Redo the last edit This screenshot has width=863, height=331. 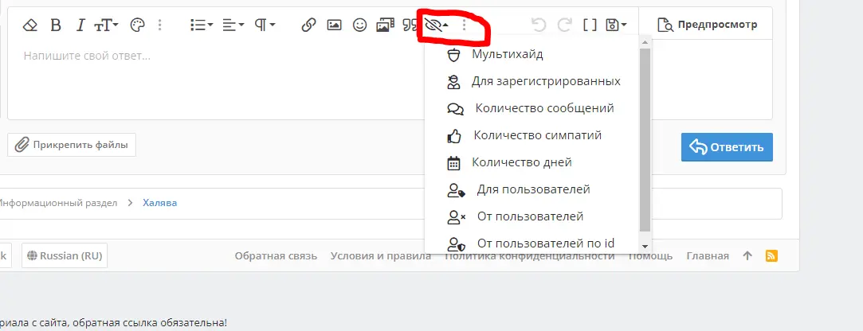(564, 25)
